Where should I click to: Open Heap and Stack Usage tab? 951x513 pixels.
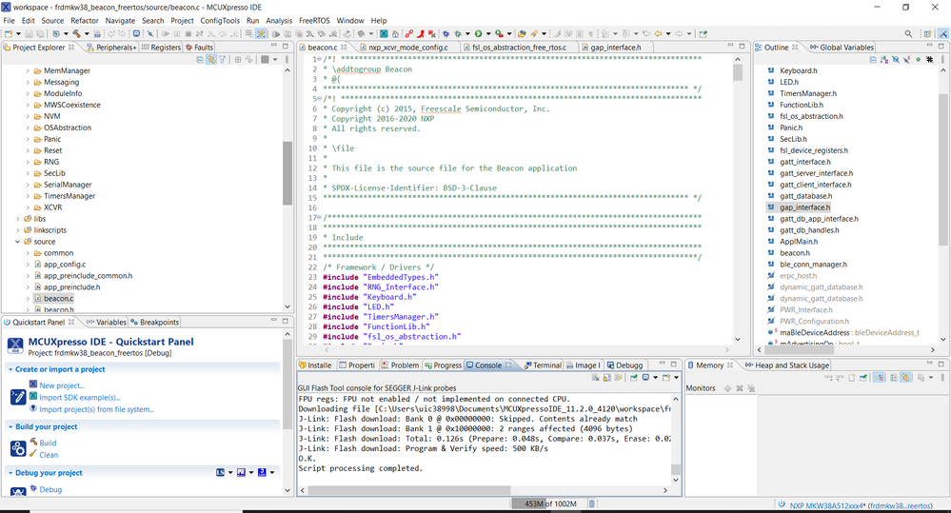click(786, 365)
